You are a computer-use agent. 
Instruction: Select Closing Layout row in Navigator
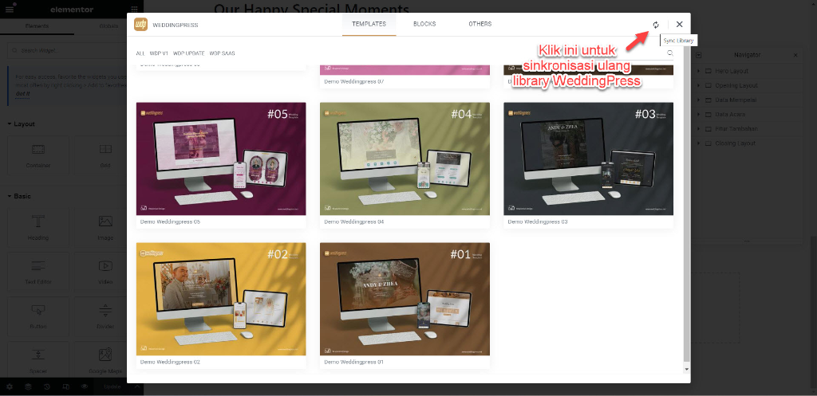click(748, 143)
